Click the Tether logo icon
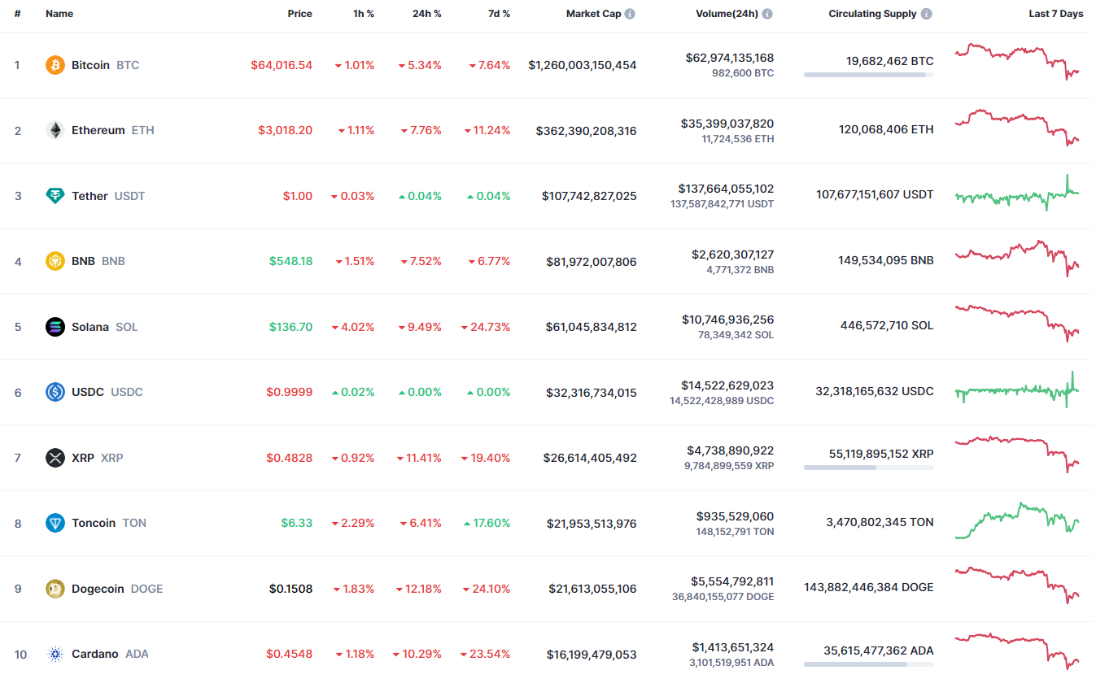Image resolution: width=1096 pixels, height=679 pixels. (55, 196)
